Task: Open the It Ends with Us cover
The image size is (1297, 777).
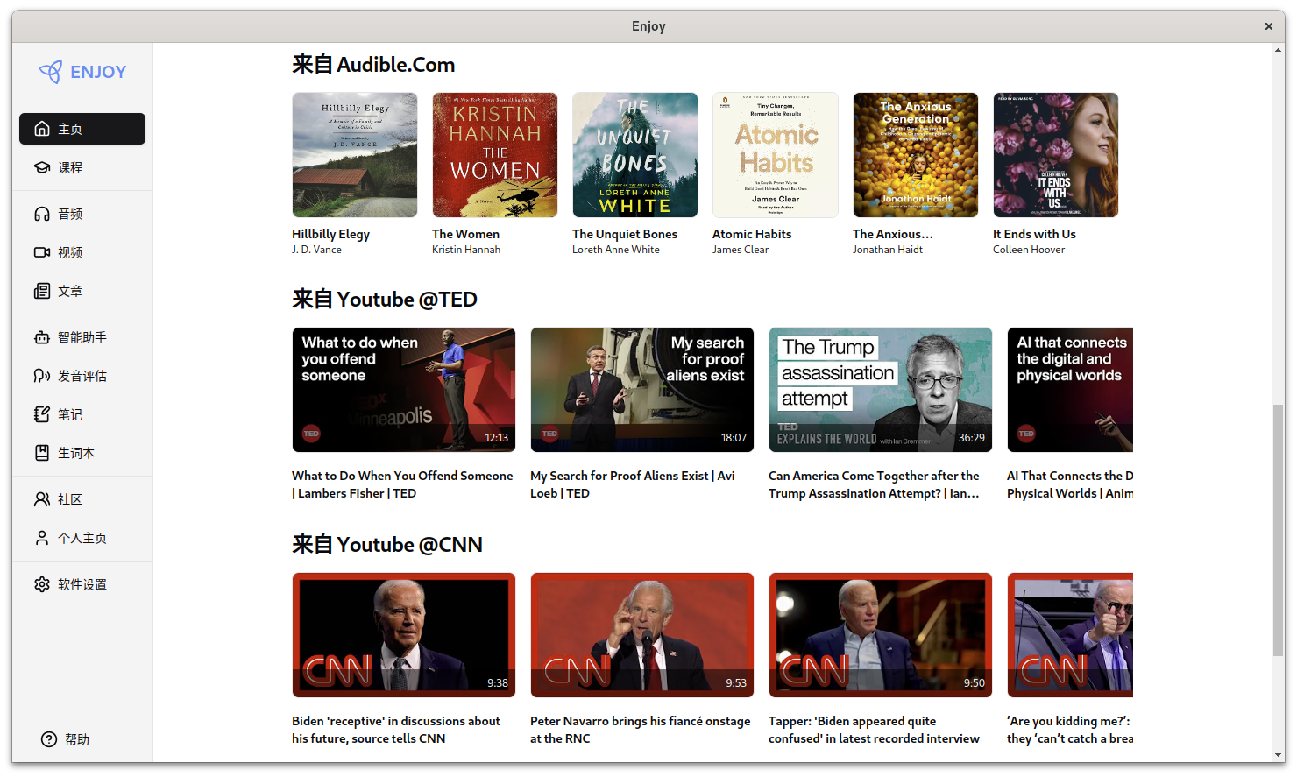Action: point(1056,155)
